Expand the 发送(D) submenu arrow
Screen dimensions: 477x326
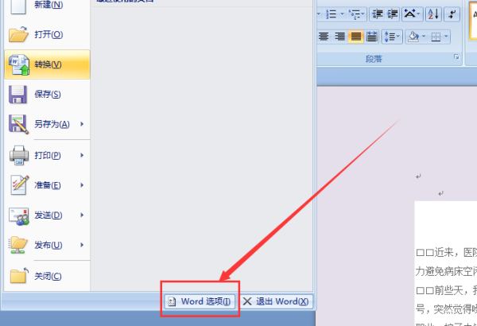click(82, 215)
